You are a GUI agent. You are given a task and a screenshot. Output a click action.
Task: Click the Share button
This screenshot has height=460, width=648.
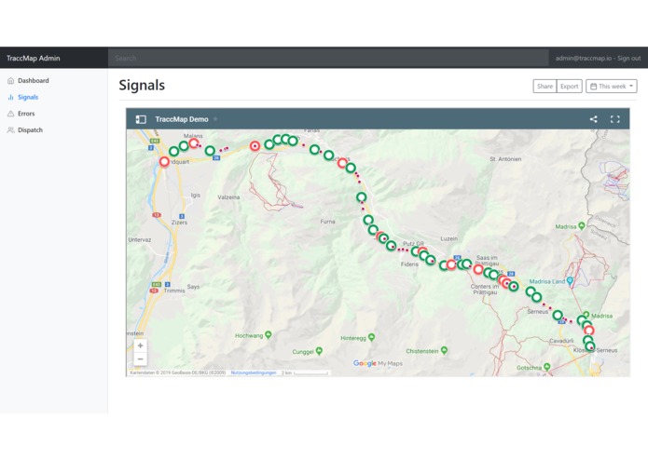545,87
